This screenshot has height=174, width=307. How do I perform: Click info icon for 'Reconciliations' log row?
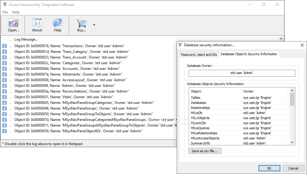pyautogui.click(x=4, y=91)
